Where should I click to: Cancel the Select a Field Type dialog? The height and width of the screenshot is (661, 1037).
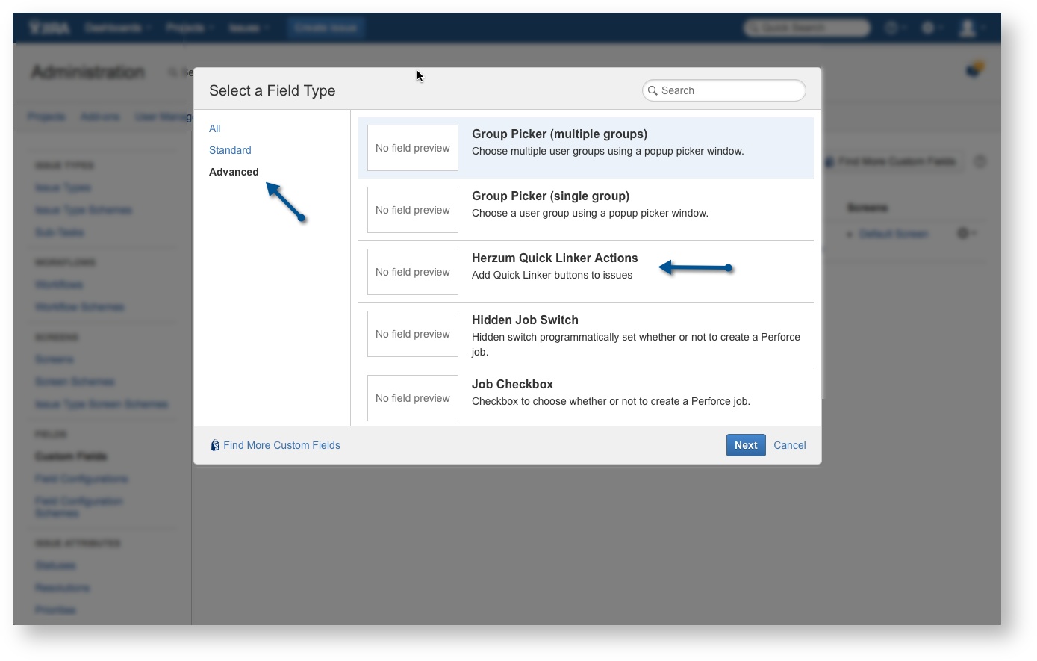pos(789,445)
